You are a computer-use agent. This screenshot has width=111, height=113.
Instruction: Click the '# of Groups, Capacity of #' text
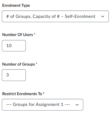tap(33, 16)
